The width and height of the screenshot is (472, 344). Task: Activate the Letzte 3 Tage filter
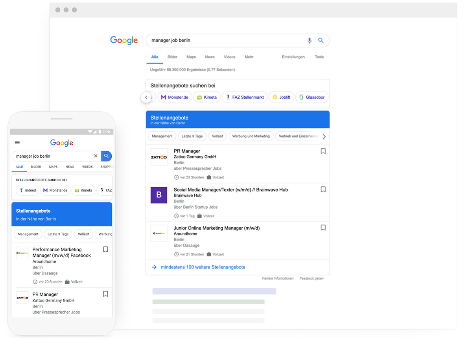[x=192, y=136]
